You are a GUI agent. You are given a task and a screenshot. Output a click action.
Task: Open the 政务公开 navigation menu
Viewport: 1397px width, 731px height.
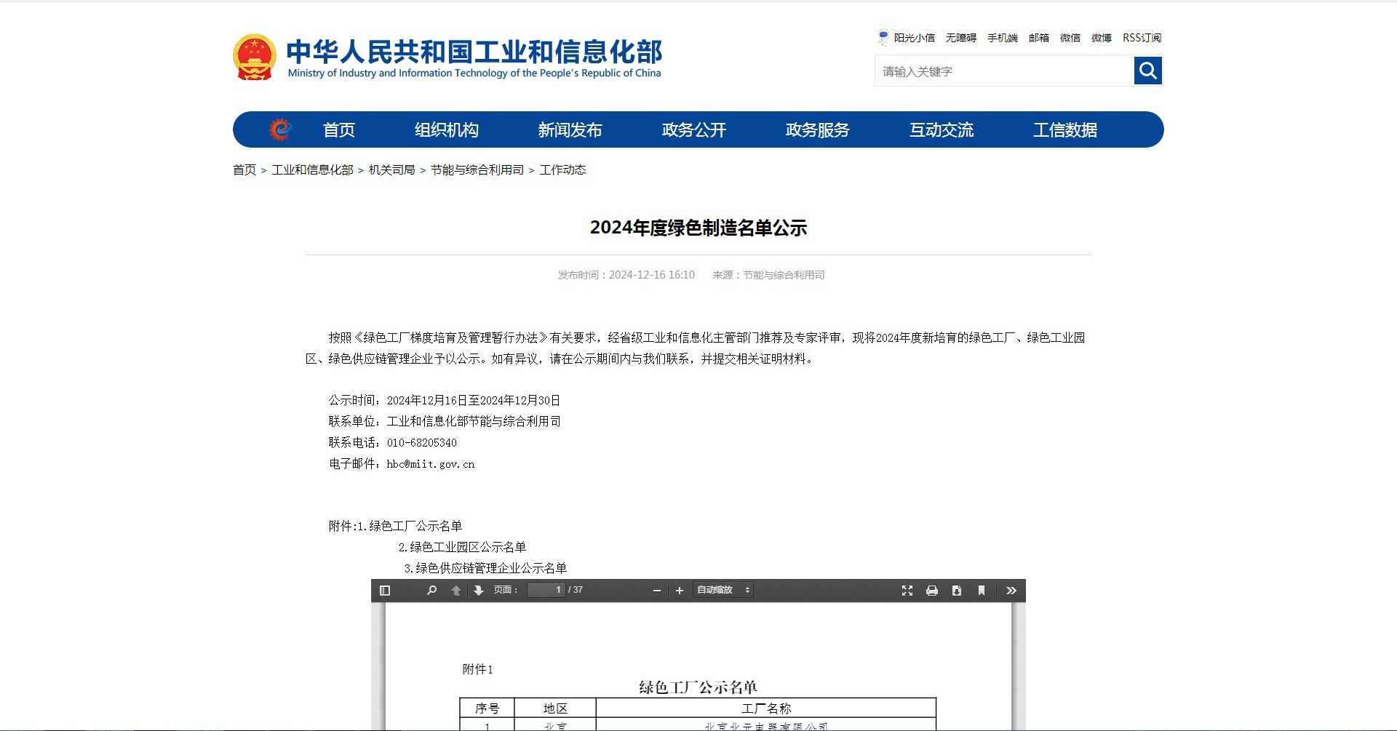point(694,130)
